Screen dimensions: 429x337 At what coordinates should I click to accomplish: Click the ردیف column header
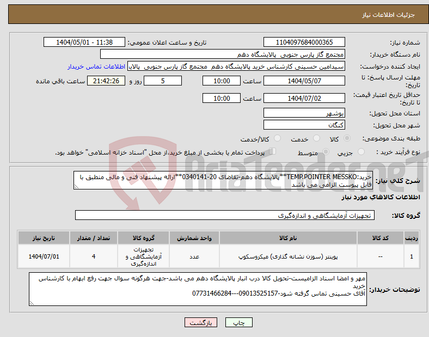(x=412, y=238)
